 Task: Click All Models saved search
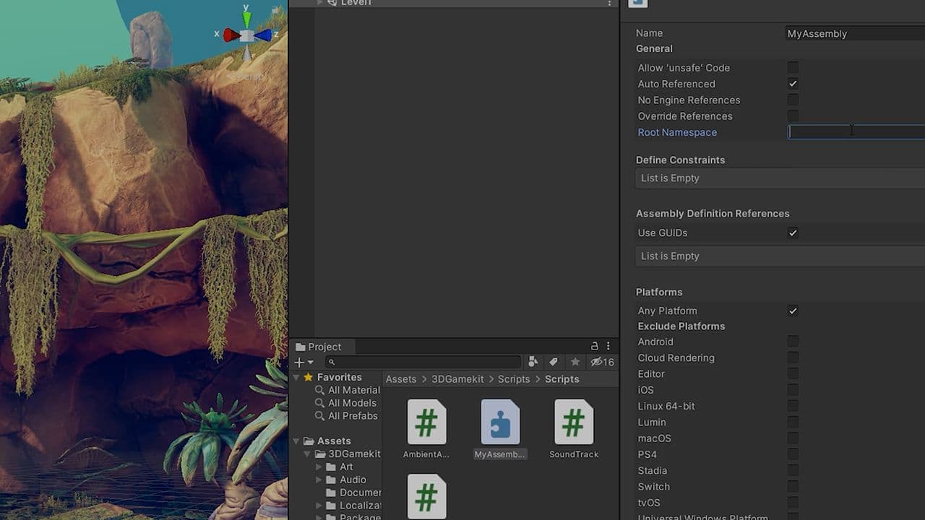[351, 403]
